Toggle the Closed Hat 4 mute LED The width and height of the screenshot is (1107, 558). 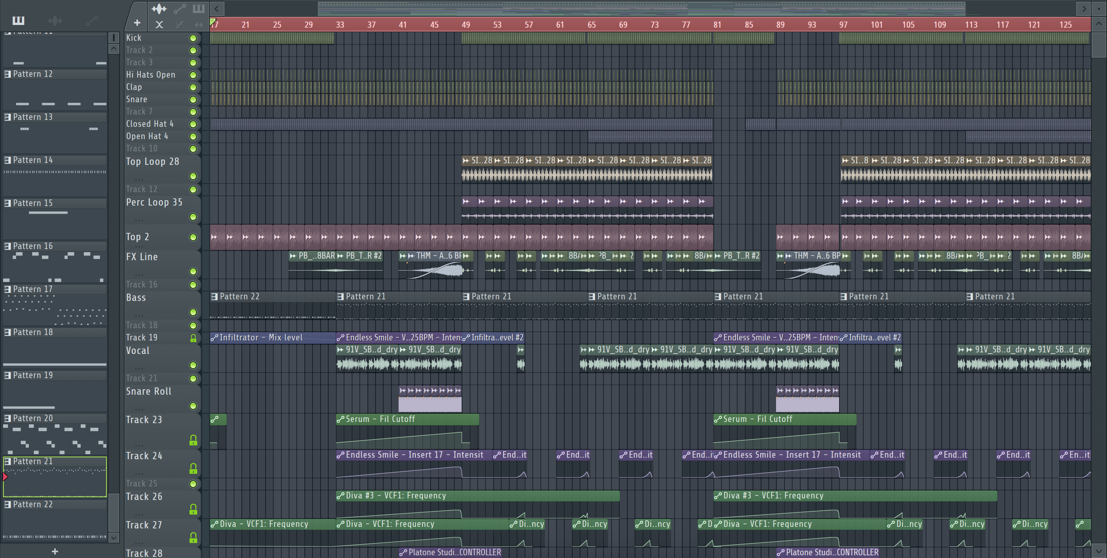193,124
